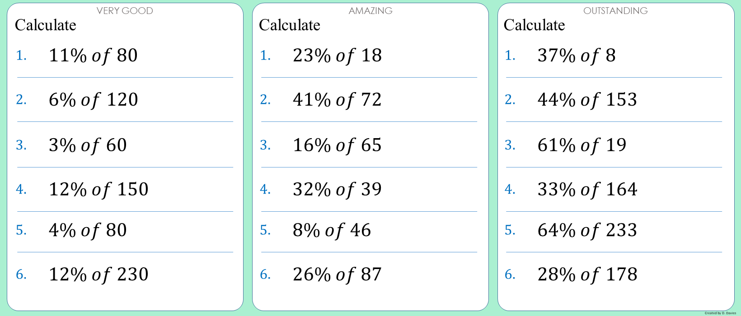Viewport: 741px width, 316px height.
Task: Select the 64% of 233 question
Action: (587, 230)
